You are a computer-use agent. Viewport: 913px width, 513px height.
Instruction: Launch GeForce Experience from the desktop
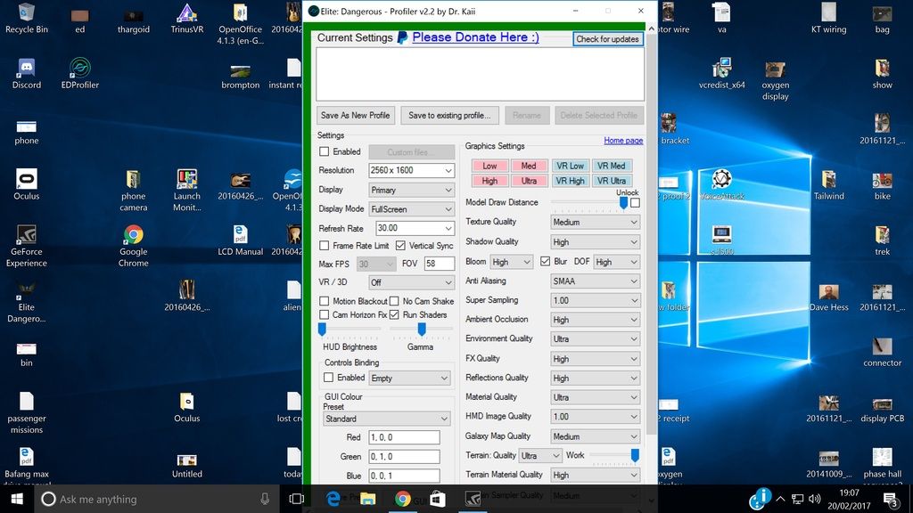(x=26, y=246)
